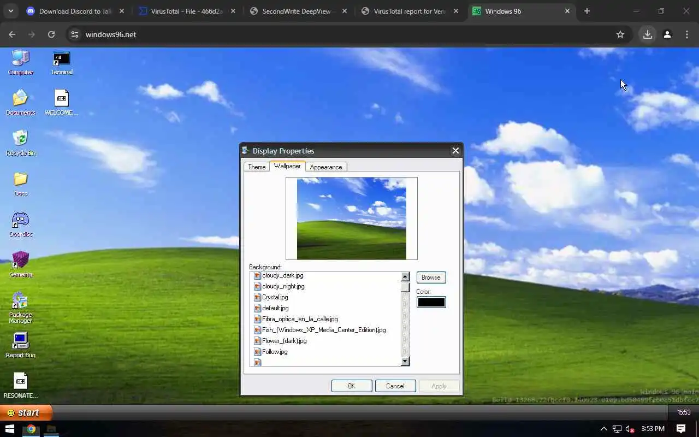Select Fish Windows XP Media Center wallpaper

324,330
